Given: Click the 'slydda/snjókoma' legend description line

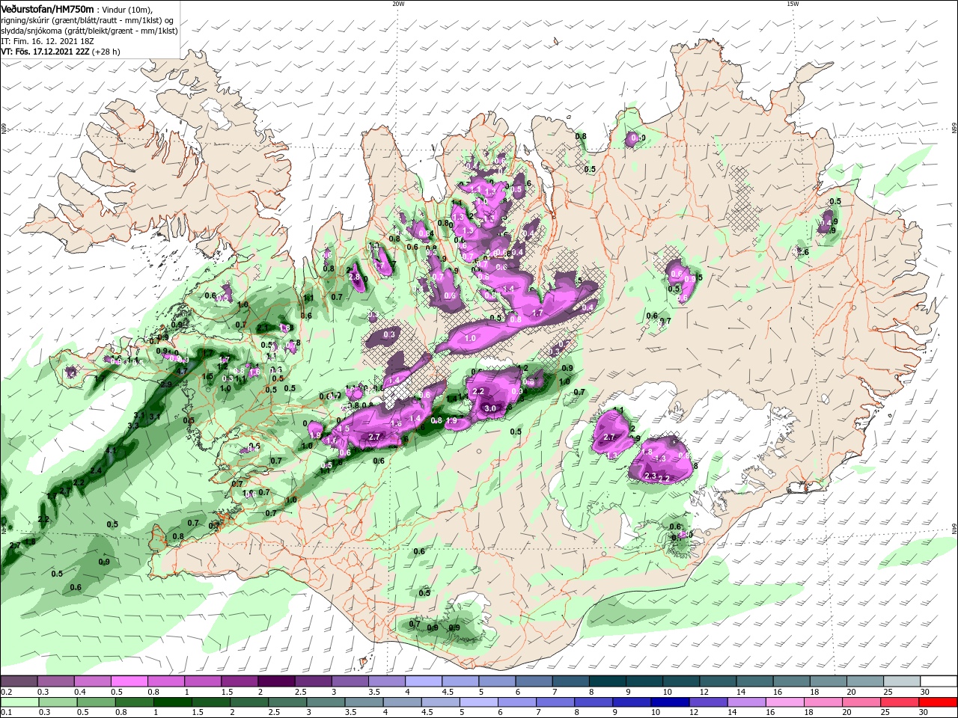Looking at the screenshot, I should point(89,31).
